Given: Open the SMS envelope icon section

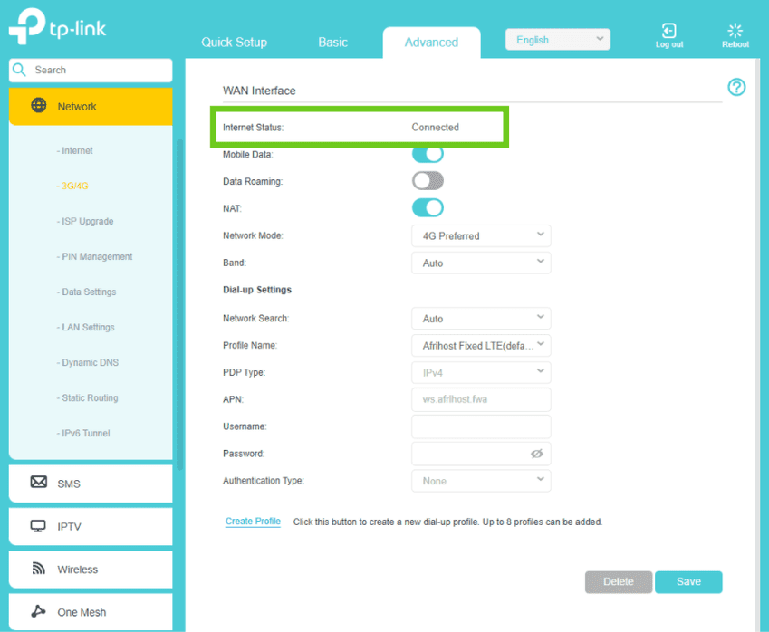Looking at the screenshot, I should (x=39, y=483).
